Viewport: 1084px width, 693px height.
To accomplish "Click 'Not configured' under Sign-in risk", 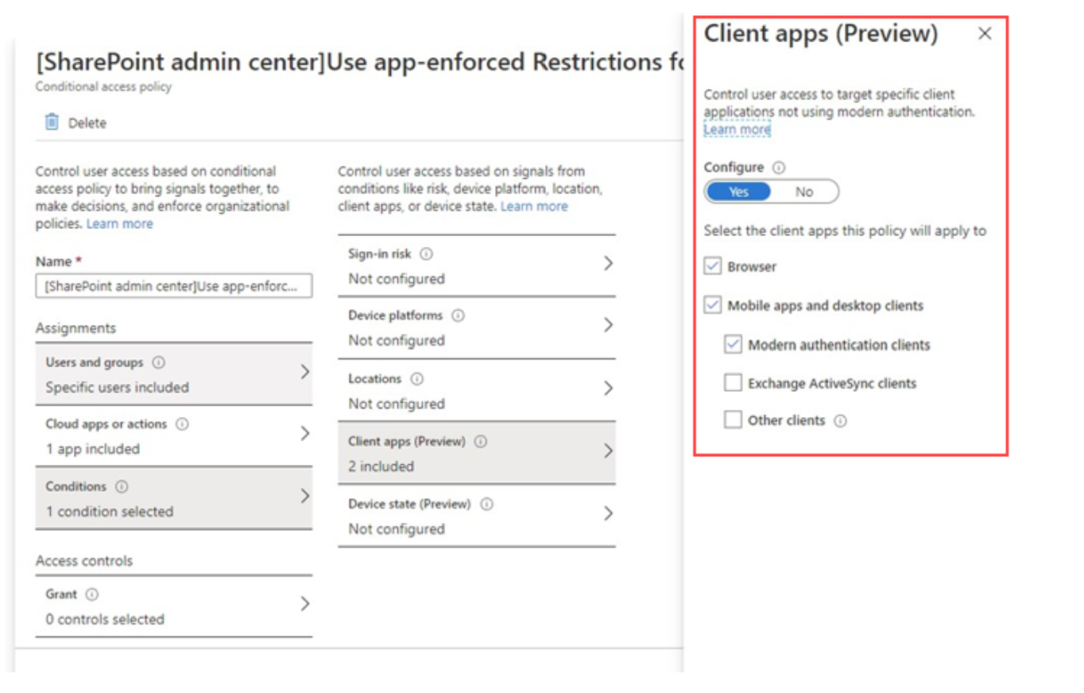I will point(397,280).
